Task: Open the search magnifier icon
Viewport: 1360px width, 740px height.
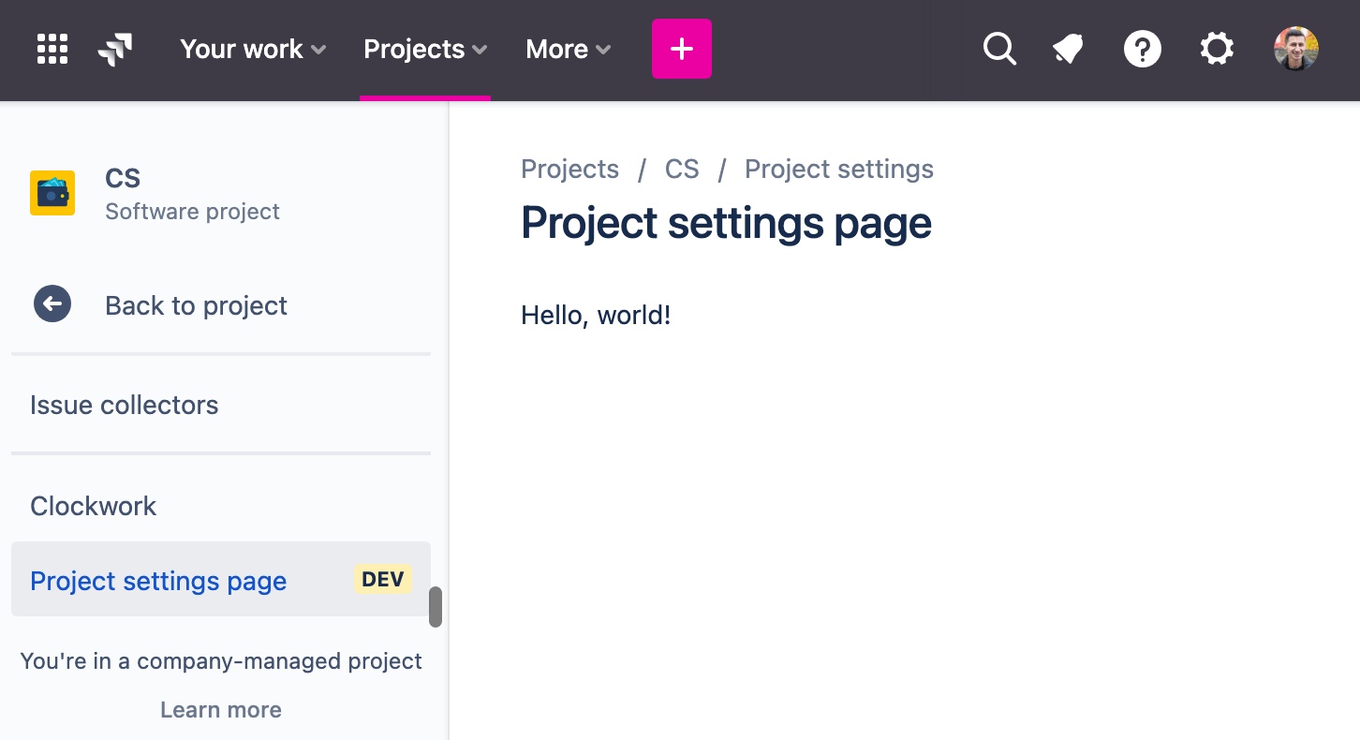Action: click(x=999, y=49)
